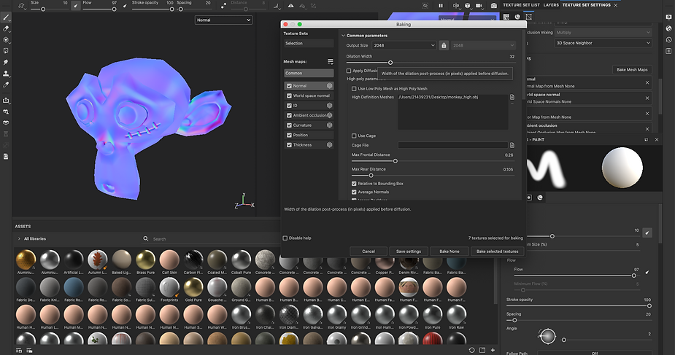
Task: Select the Polygon Fill tool
Action: tap(6, 51)
